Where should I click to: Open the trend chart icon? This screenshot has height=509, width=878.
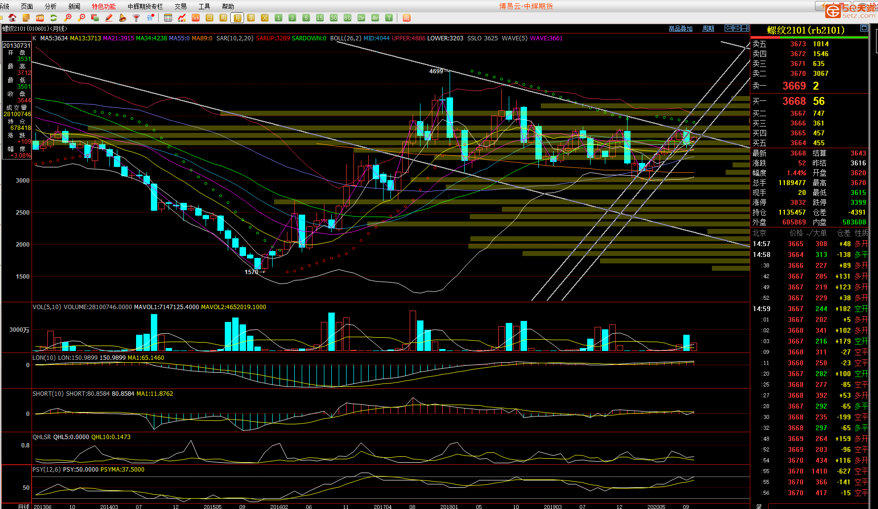tap(182, 18)
